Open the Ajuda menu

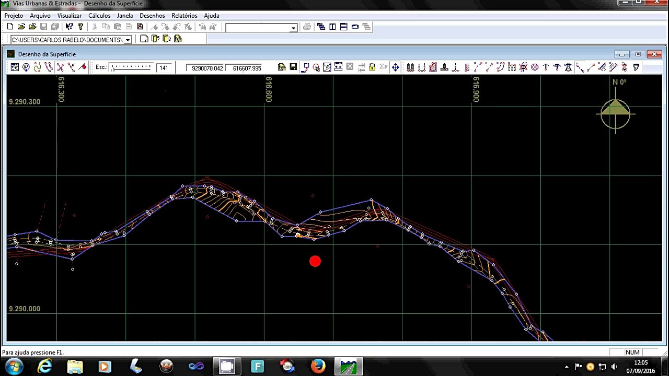pos(212,16)
